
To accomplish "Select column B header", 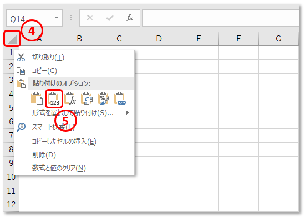I will click(79, 39).
